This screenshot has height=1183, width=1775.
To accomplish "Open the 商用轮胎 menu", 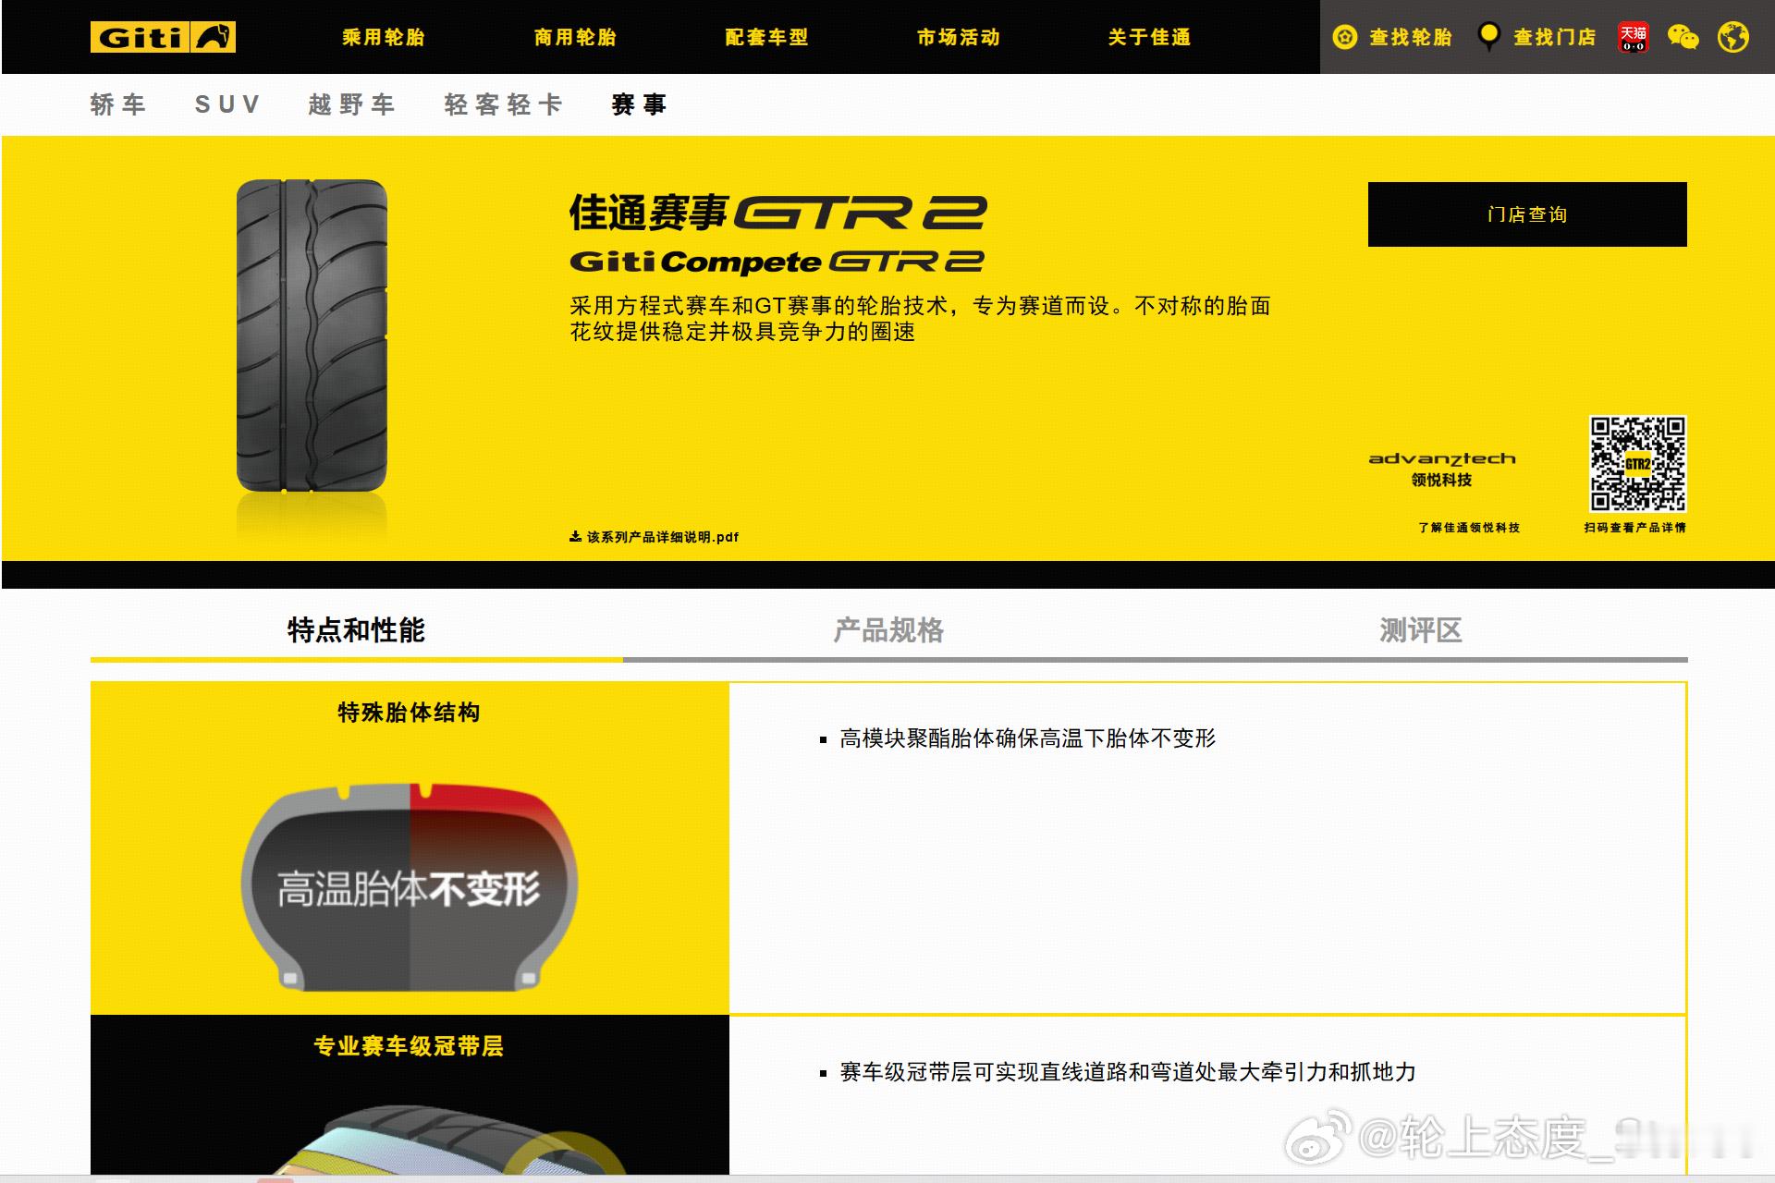I will pyautogui.click(x=575, y=37).
